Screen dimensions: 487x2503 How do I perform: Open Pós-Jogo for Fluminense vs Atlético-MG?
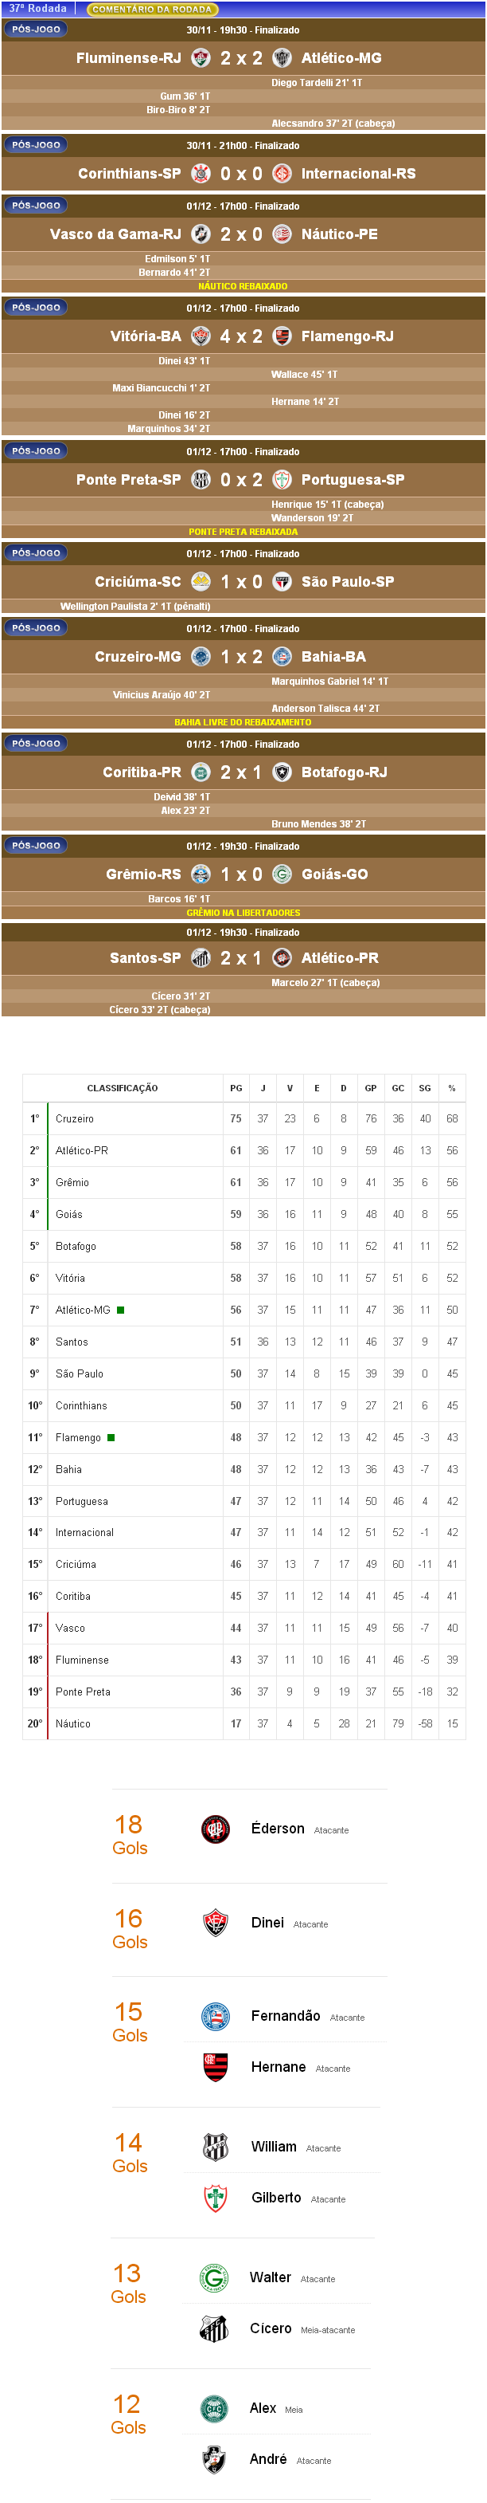tap(36, 29)
